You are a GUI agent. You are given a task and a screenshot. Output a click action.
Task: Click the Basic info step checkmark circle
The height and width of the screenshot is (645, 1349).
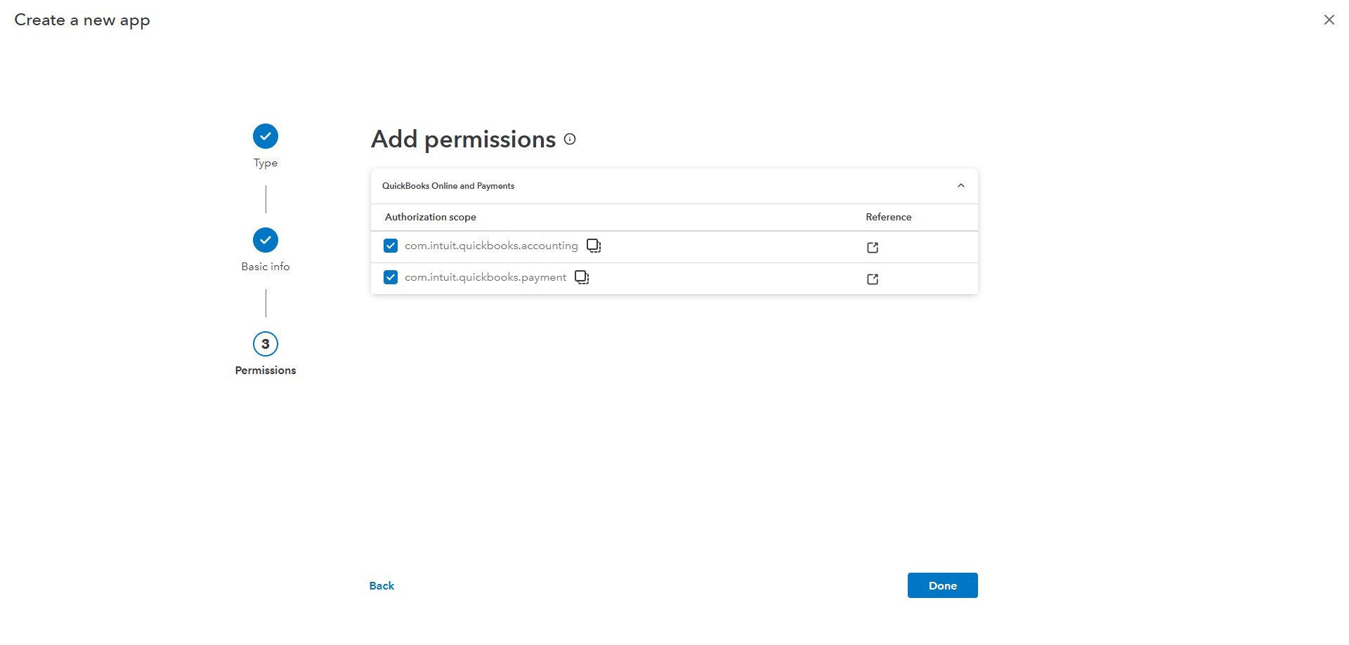[x=266, y=240]
